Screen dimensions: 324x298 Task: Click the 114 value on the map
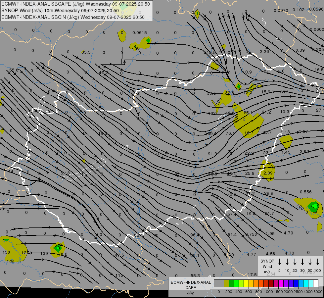click(10, 172)
